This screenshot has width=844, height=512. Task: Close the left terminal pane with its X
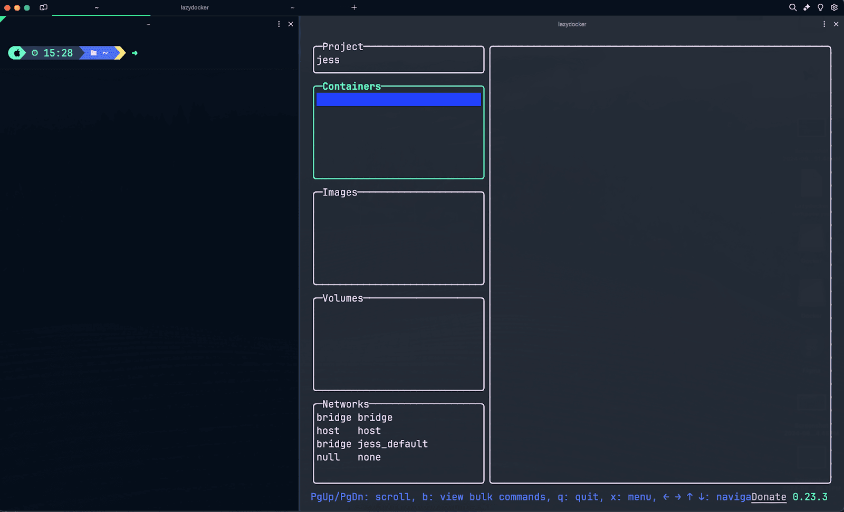click(291, 24)
